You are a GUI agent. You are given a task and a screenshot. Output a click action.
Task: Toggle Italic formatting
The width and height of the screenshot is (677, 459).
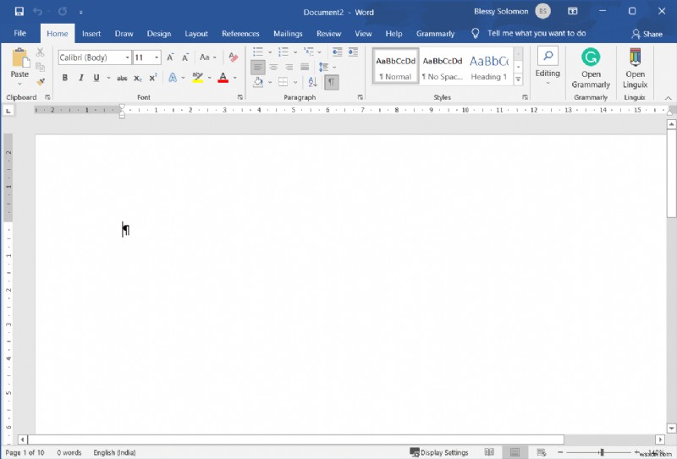tap(81, 78)
